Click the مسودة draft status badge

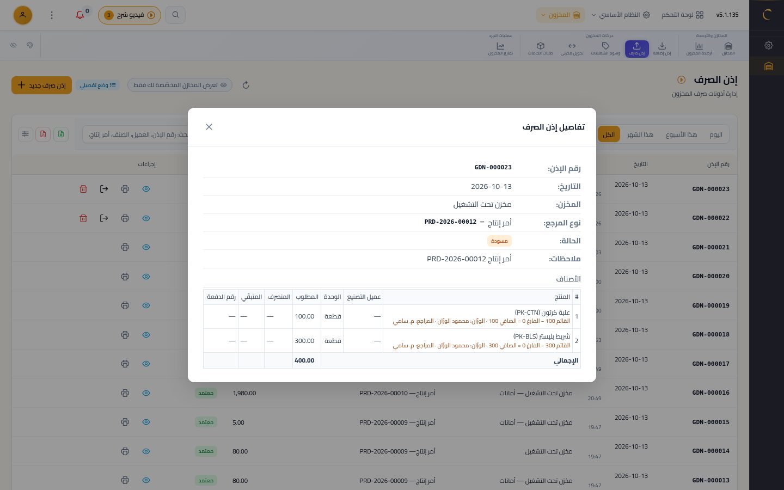click(x=499, y=241)
